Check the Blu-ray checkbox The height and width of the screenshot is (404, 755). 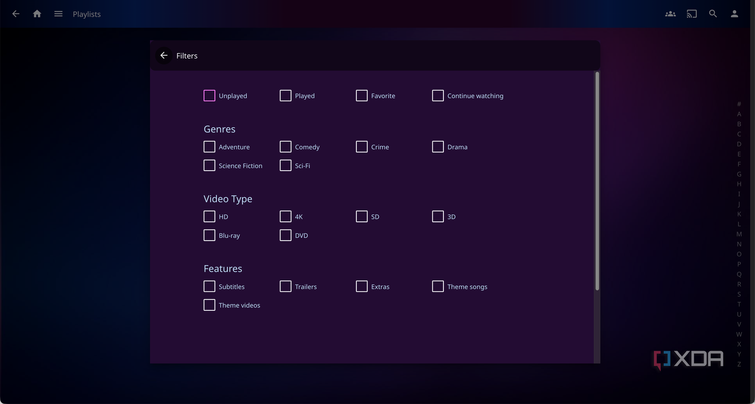coord(209,235)
